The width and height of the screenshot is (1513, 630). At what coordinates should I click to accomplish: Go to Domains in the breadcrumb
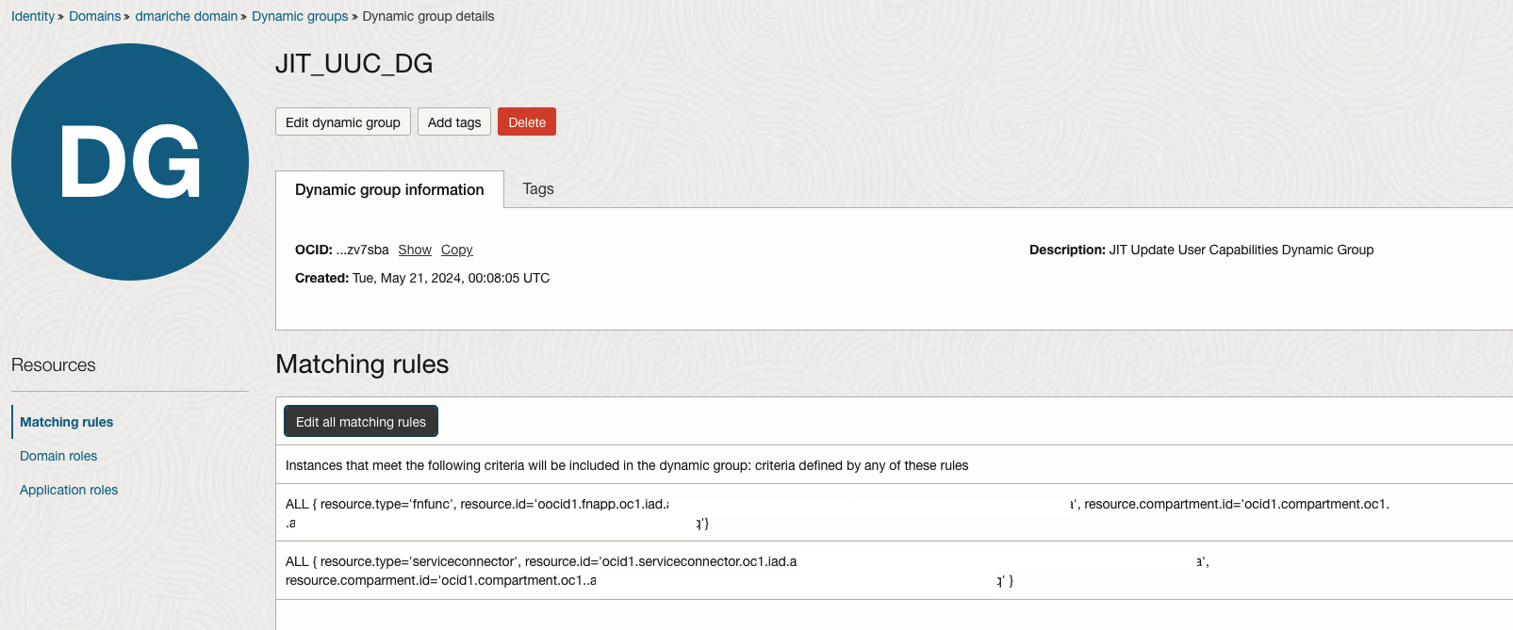coord(94,16)
